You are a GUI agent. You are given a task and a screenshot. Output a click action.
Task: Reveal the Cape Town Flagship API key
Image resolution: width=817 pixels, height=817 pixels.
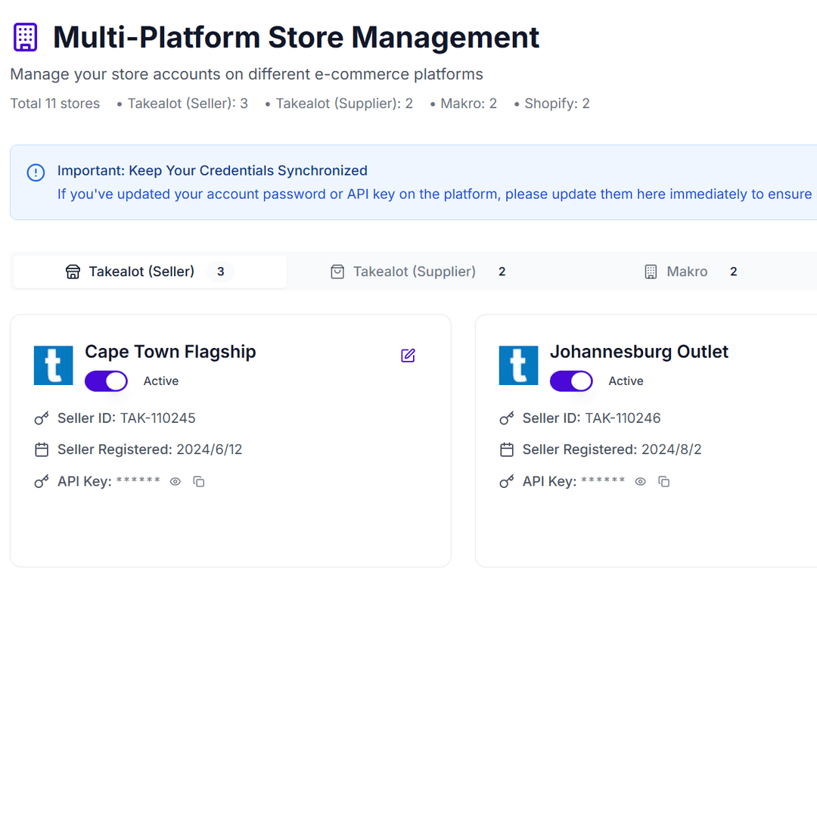[x=176, y=481]
